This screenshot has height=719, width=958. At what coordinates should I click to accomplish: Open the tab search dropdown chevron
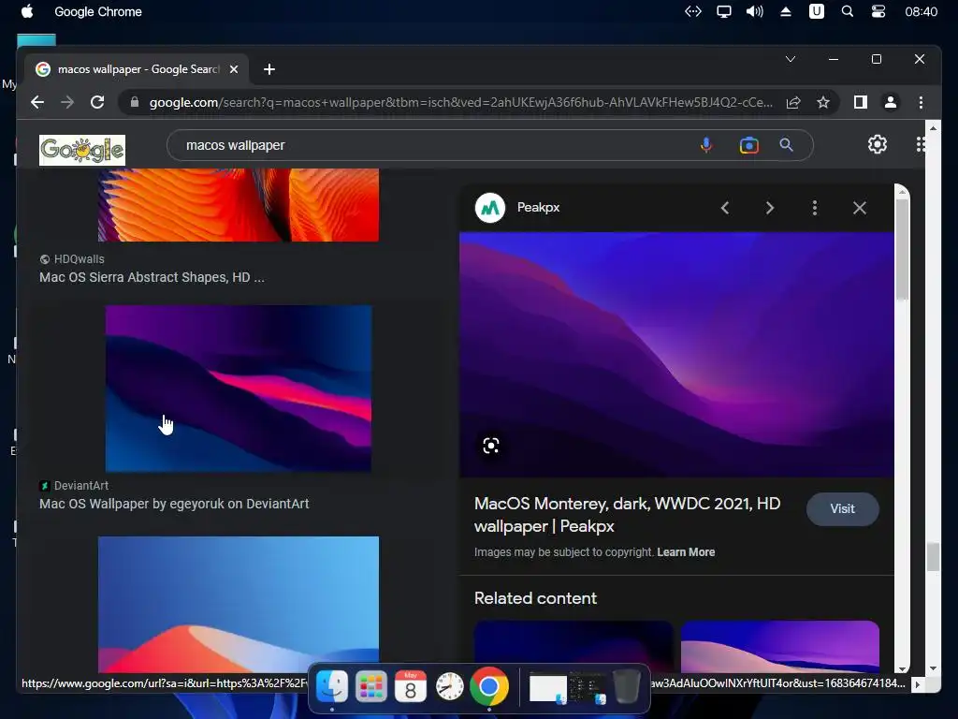790,59
